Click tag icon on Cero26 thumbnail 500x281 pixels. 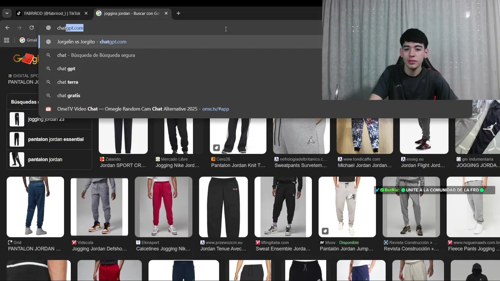click(x=216, y=148)
